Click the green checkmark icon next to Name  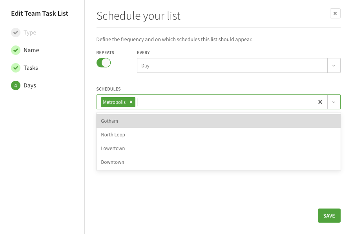click(16, 50)
